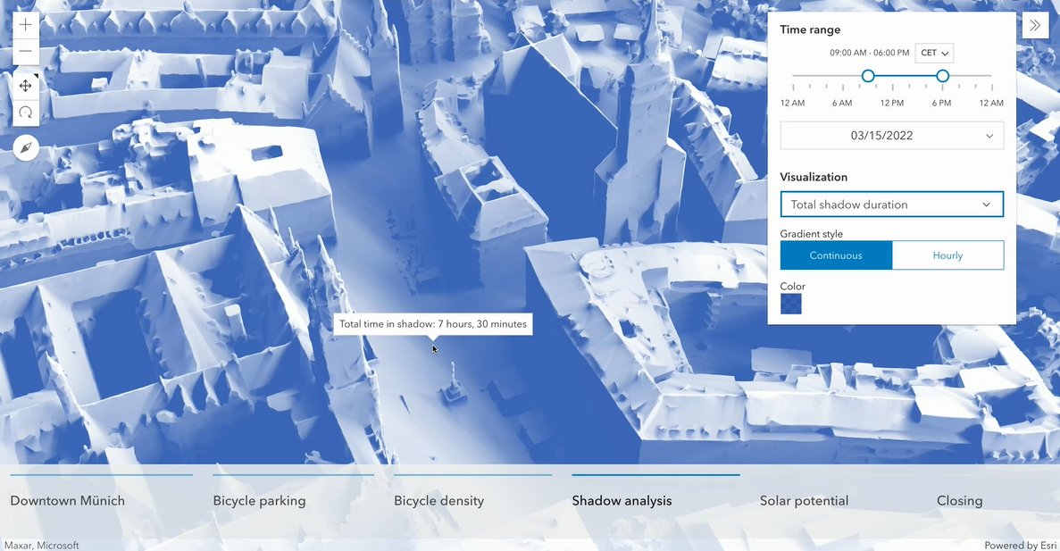Click the 6 PM tick label on timeline
Viewport: 1060px width, 551px height.
coord(942,103)
